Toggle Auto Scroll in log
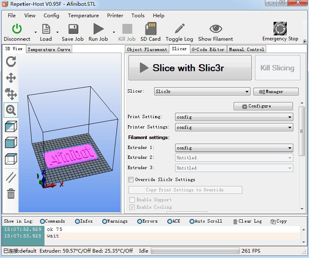The height and width of the screenshot is (258, 309). (192, 221)
